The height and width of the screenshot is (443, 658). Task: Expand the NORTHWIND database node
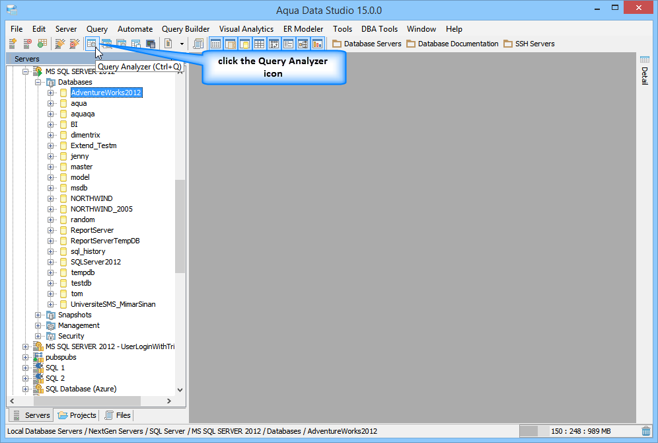[x=50, y=198]
